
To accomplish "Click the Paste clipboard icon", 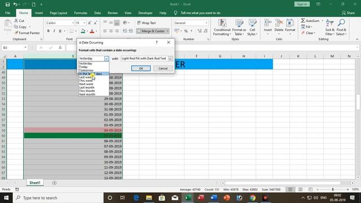I will pyautogui.click(x=7, y=24).
